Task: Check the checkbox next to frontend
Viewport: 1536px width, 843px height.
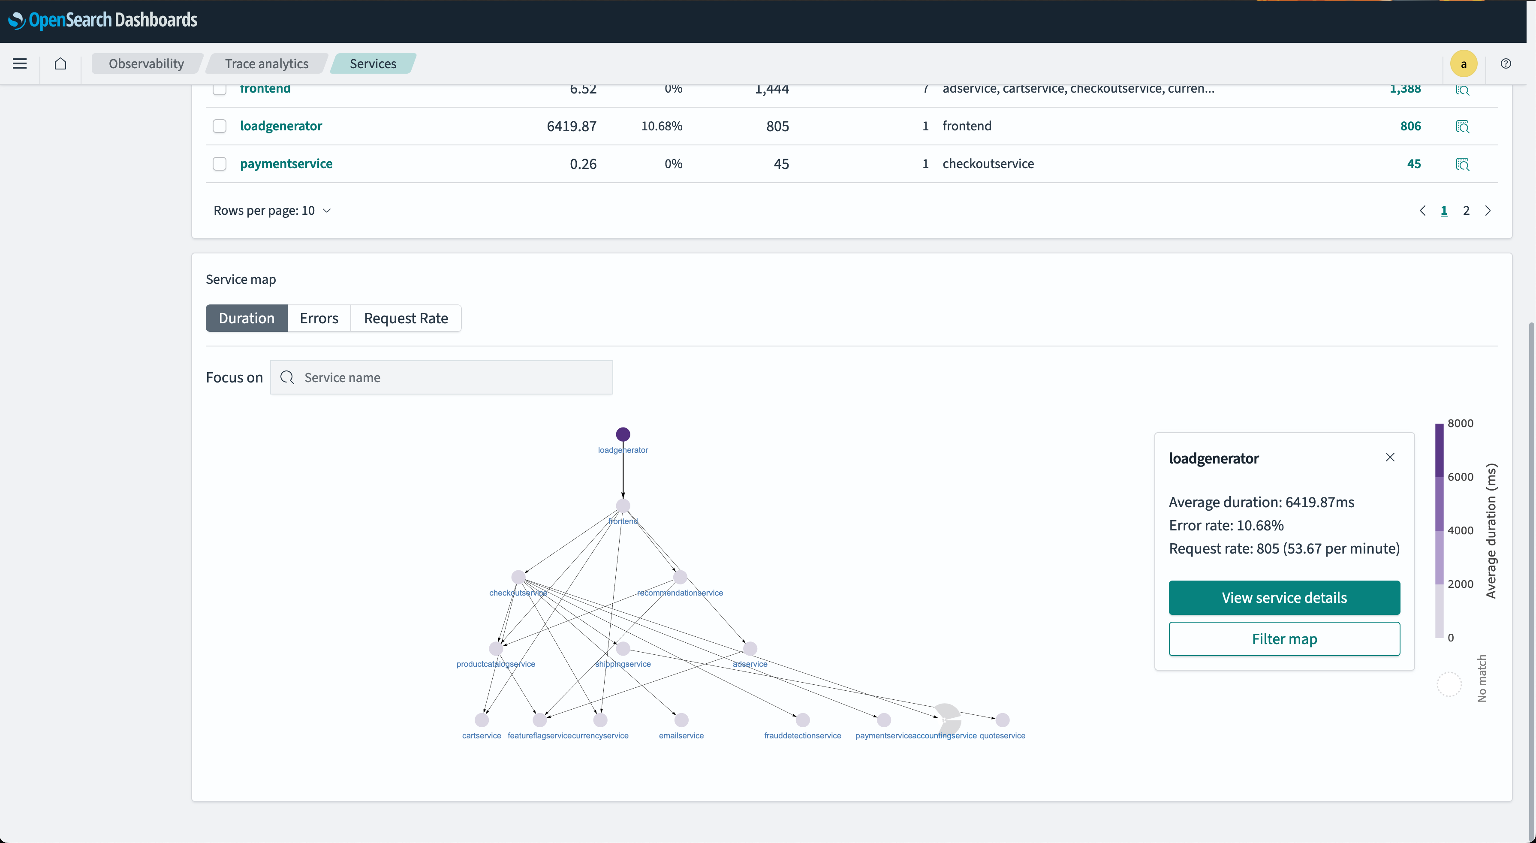Action: pyautogui.click(x=220, y=89)
